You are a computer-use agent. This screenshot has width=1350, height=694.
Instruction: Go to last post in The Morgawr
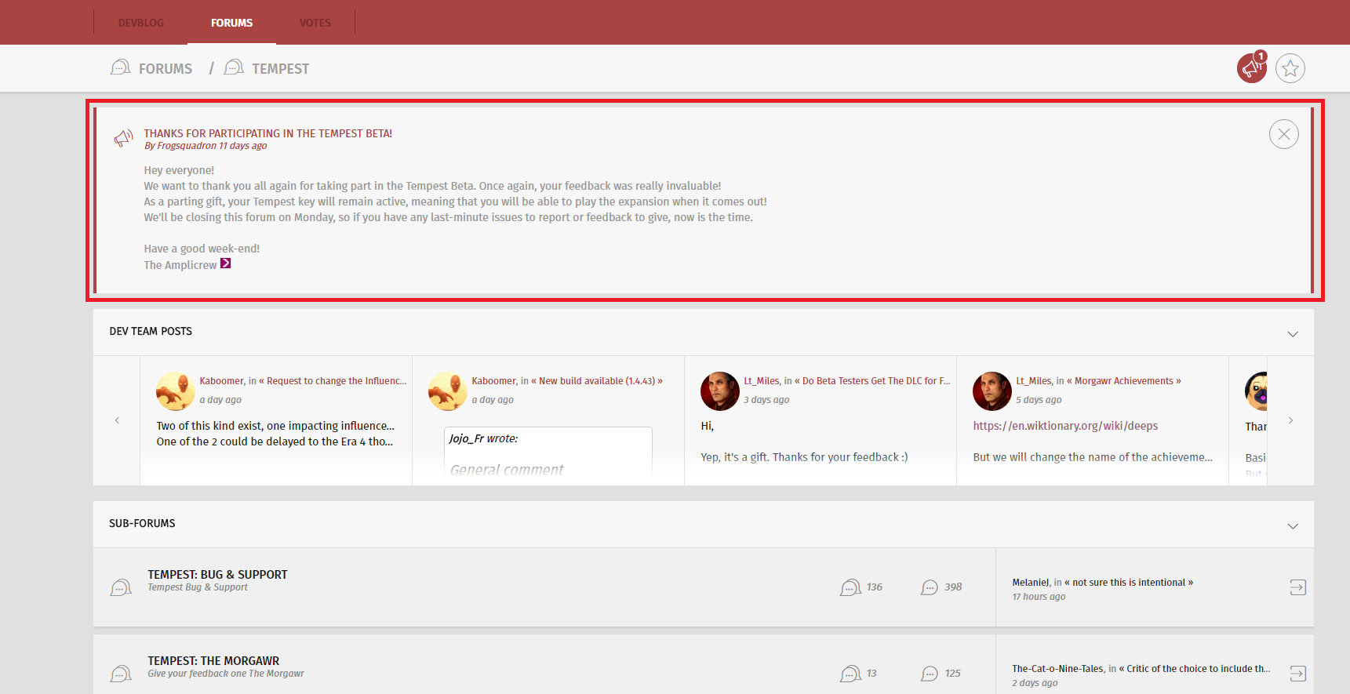tap(1298, 674)
